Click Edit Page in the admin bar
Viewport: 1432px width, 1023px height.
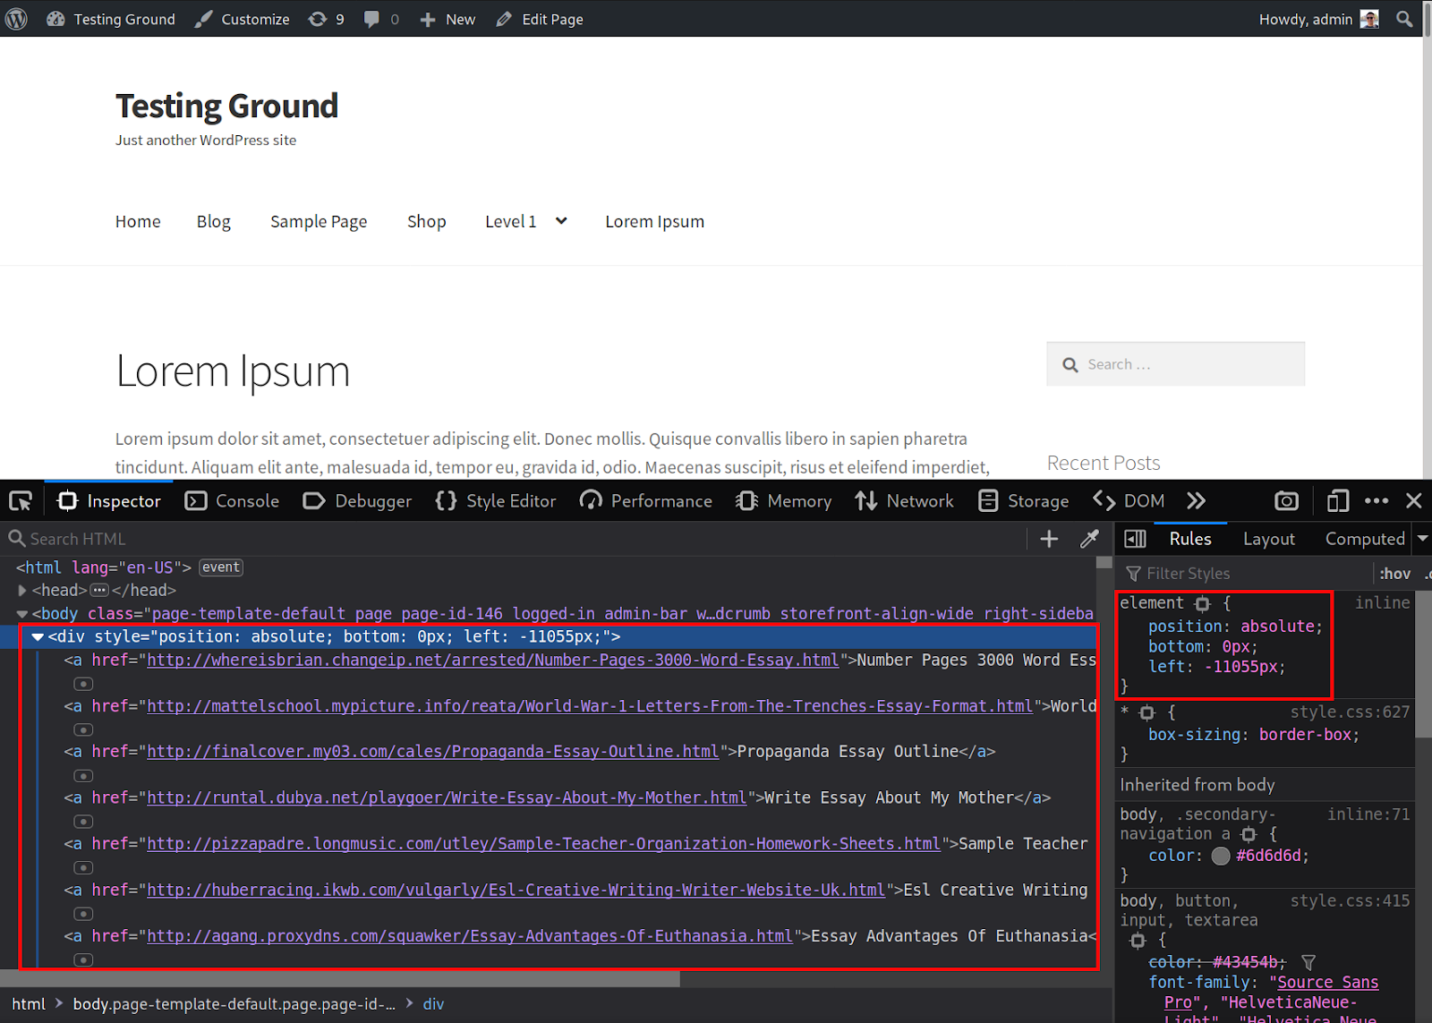pyautogui.click(x=540, y=19)
